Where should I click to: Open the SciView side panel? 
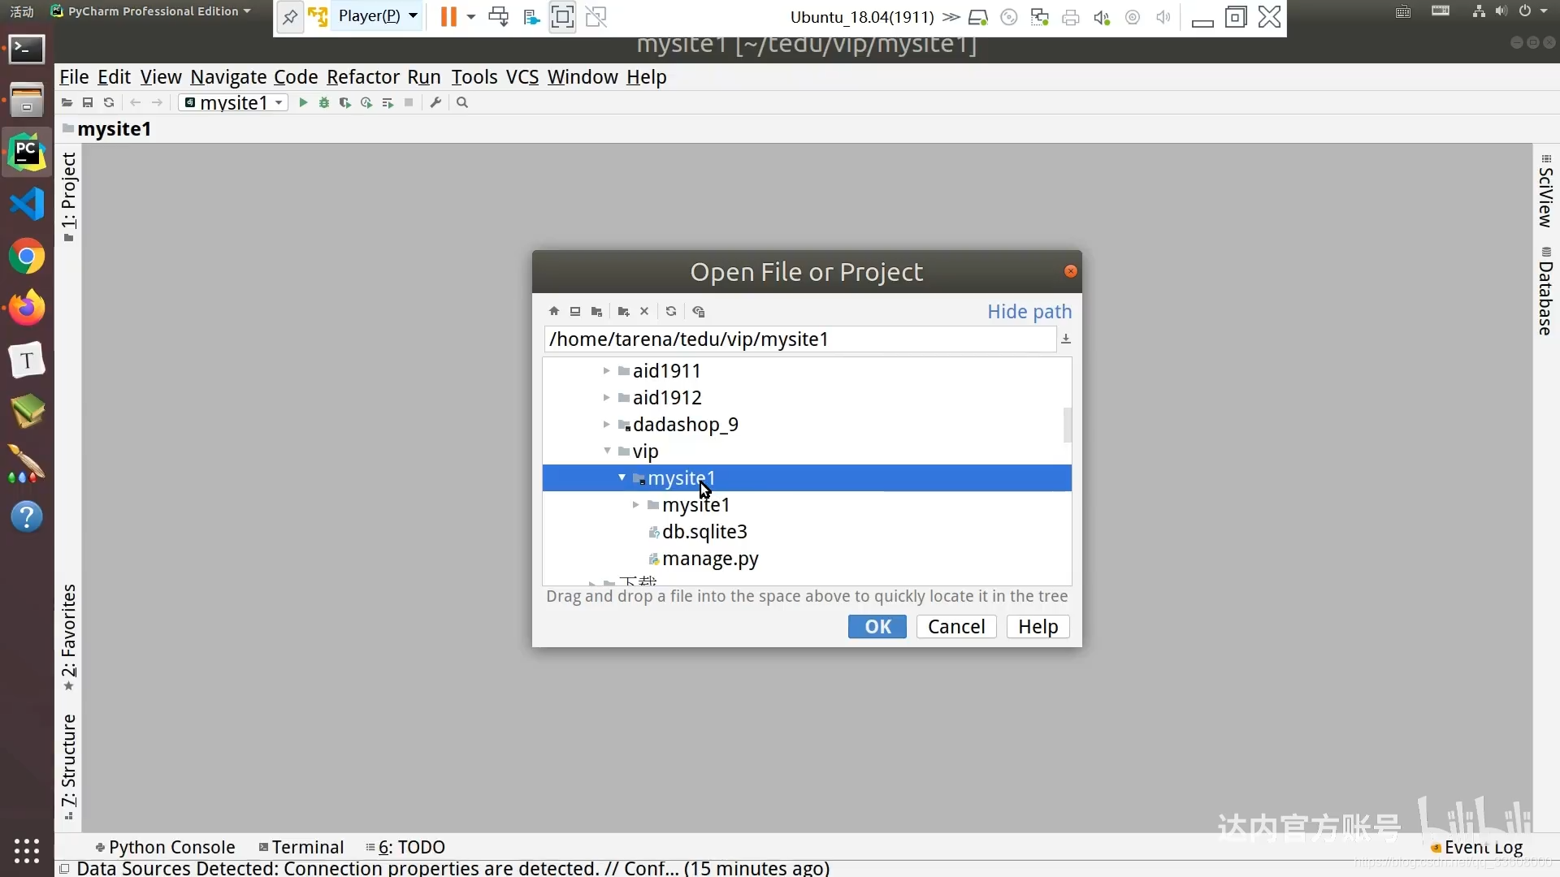click(1545, 192)
